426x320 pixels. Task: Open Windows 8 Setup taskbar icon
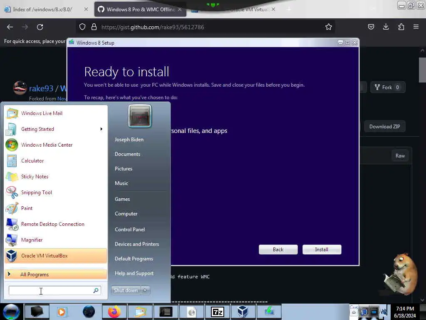click(x=269, y=312)
